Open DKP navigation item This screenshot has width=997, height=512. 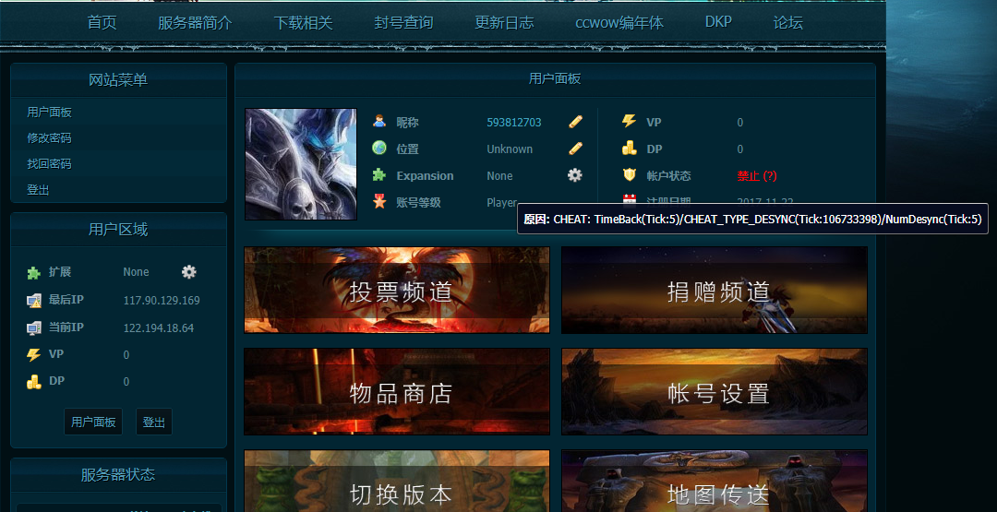pyautogui.click(x=718, y=21)
